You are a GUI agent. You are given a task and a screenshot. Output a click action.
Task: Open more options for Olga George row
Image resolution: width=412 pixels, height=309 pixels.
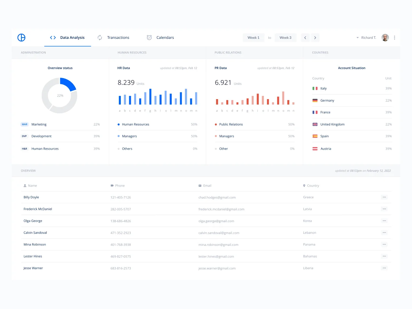coord(384,221)
